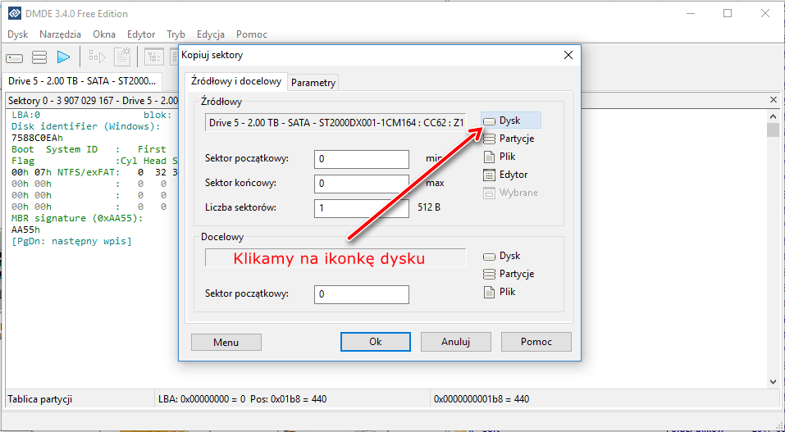The width and height of the screenshot is (785, 432).
Task: Switch to the Parametry tab
Action: click(313, 83)
